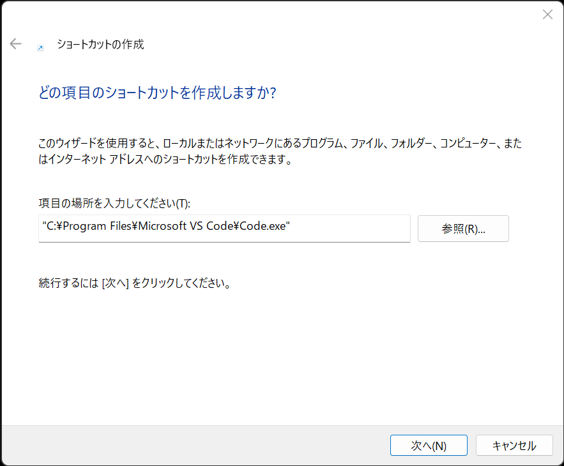564x466 pixels.
Task: Click the text 続行するには [次へ] をクリックしてください。
Action: click(135, 283)
